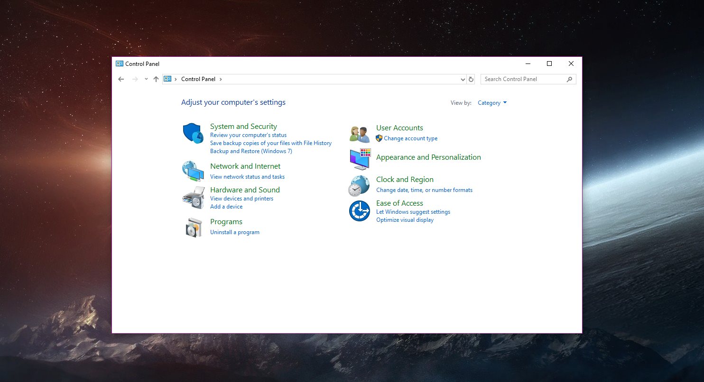Open the Uninstall a program link
704x382 pixels.
pos(235,232)
